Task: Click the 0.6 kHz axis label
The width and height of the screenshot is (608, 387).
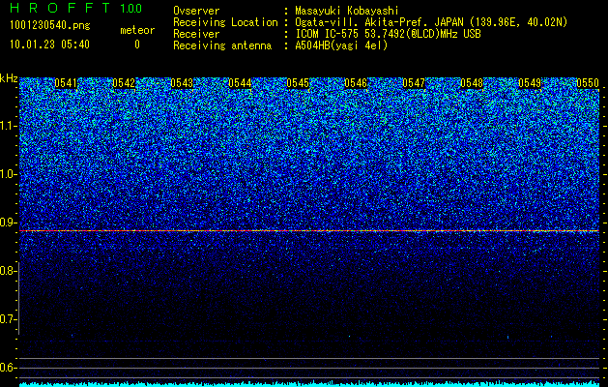Action: point(8,368)
